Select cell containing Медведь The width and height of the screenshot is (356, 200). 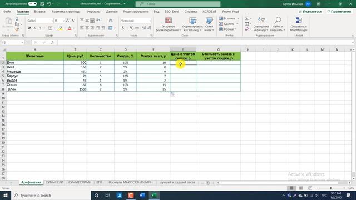tap(35, 72)
